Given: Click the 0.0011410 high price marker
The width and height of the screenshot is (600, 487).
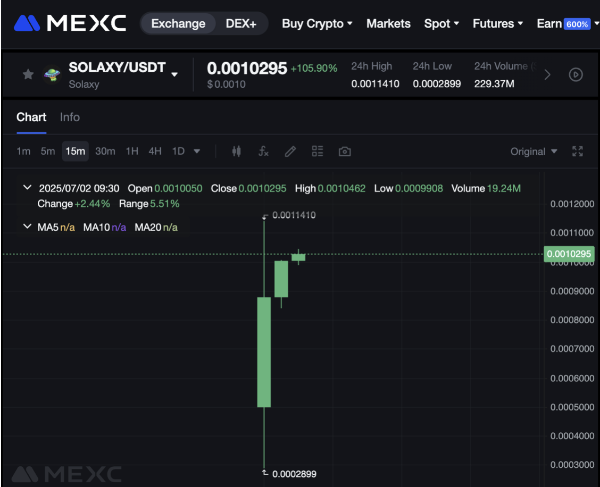Looking at the screenshot, I should click(294, 215).
